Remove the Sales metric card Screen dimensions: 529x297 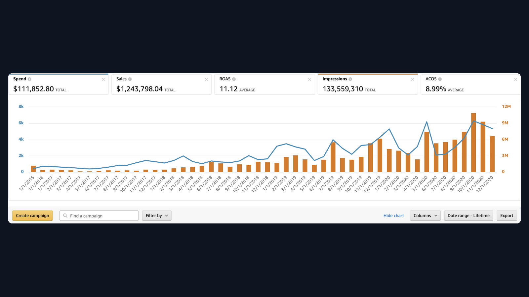(206, 80)
